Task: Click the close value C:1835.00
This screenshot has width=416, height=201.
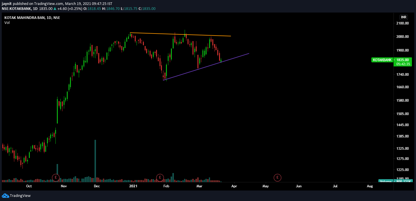Action: pyautogui.click(x=147, y=8)
